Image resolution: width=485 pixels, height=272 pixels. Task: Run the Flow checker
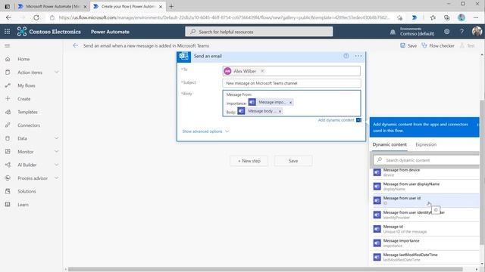[x=438, y=45]
